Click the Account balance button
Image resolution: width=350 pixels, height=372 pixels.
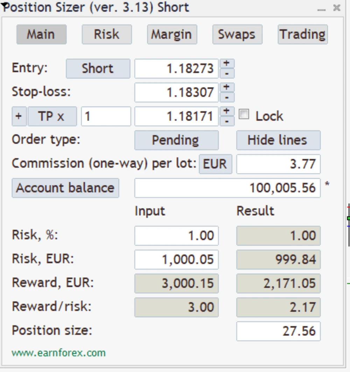[65, 188]
